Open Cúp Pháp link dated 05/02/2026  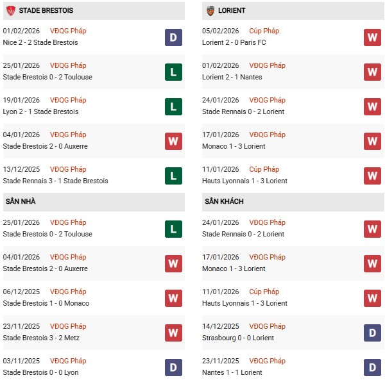[264, 31]
